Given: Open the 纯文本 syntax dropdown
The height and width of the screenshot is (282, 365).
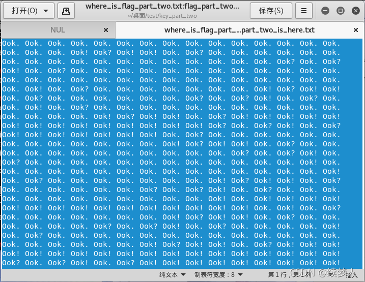Looking at the screenshot, I should (x=172, y=275).
